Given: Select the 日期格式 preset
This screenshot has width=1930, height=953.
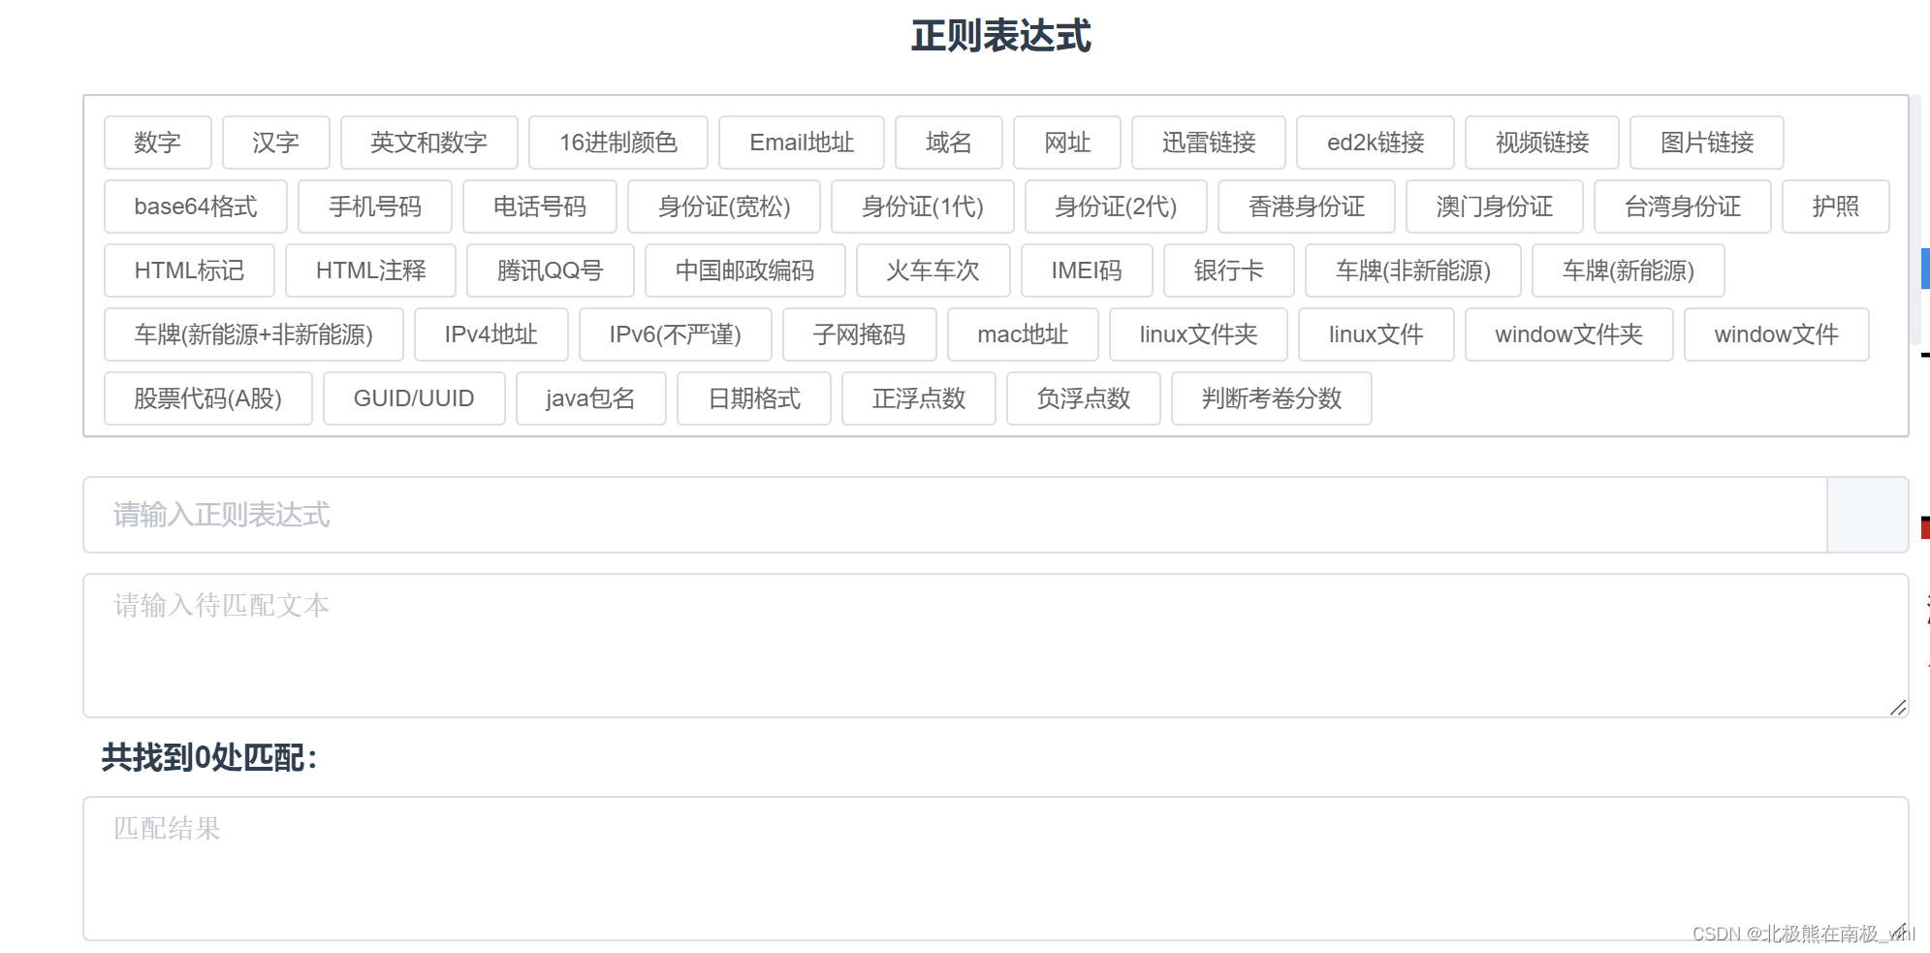Looking at the screenshot, I should point(754,397).
